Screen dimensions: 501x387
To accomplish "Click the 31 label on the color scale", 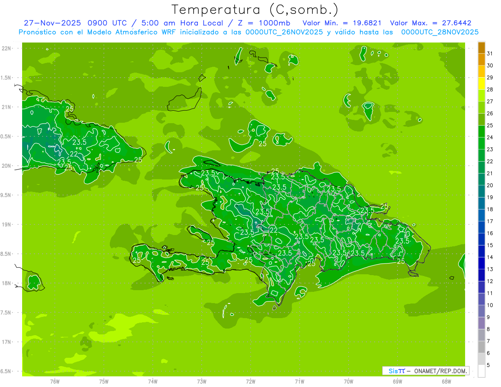I will click(490, 53).
